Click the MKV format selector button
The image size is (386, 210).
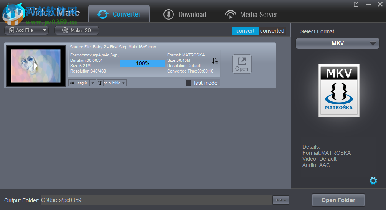(331, 44)
